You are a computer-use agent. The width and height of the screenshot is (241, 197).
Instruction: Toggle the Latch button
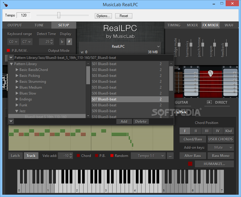[15, 156]
